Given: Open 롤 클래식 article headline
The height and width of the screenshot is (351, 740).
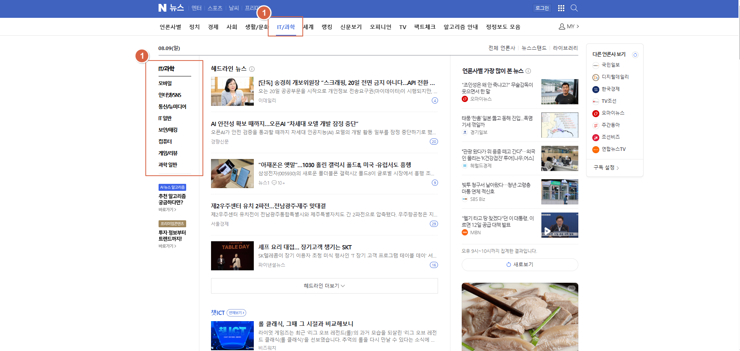Looking at the screenshot, I should coord(306,324).
